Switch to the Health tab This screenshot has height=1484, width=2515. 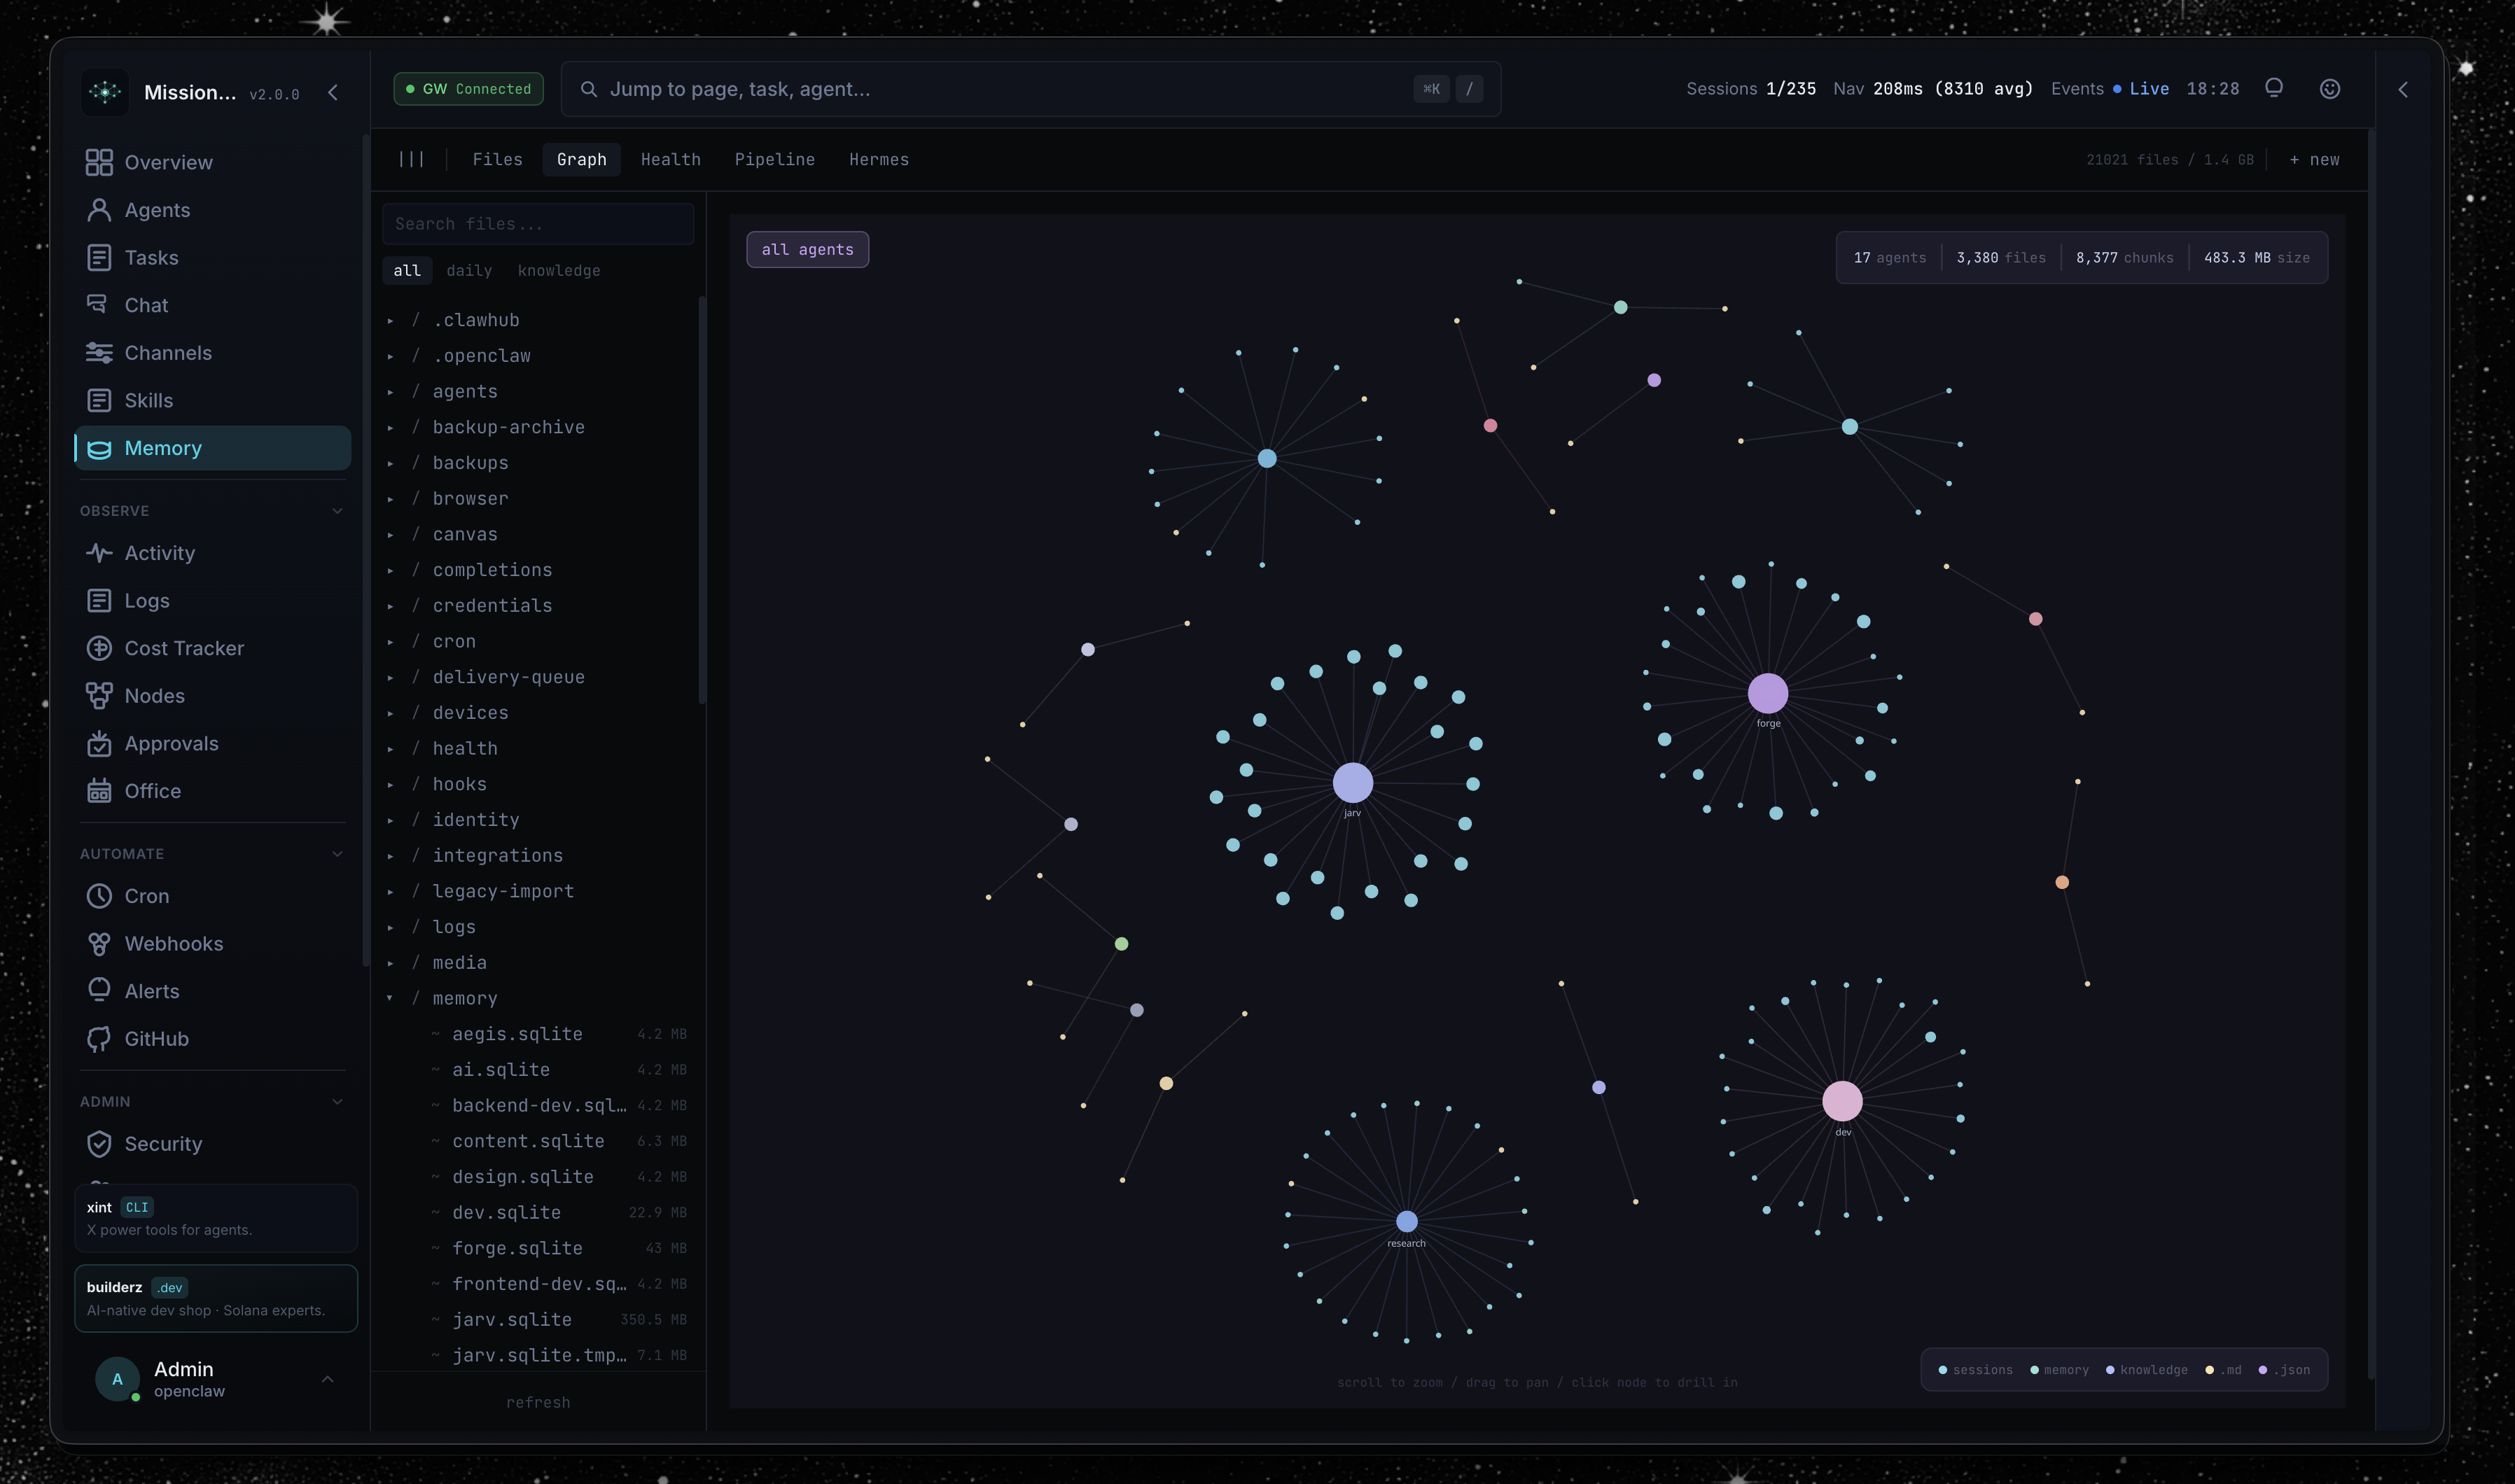click(670, 160)
